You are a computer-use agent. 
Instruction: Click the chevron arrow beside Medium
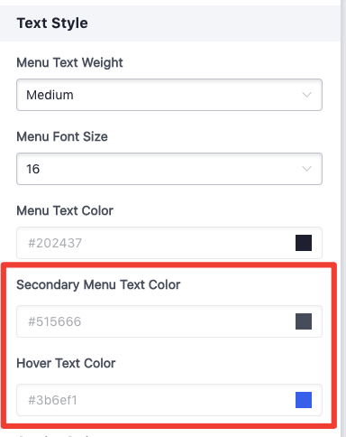click(x=306, y=95)
